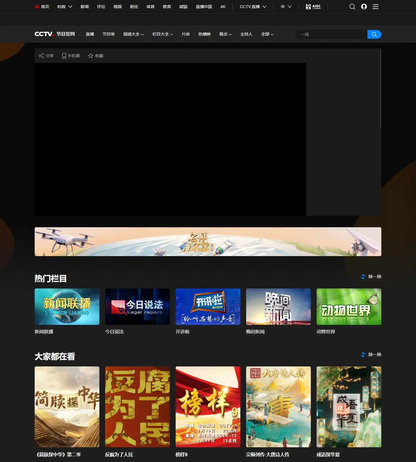The width and height of the screenshot is (416, 462).
Task: Open the 视频 top navigation item
Action: pos(118,7)
